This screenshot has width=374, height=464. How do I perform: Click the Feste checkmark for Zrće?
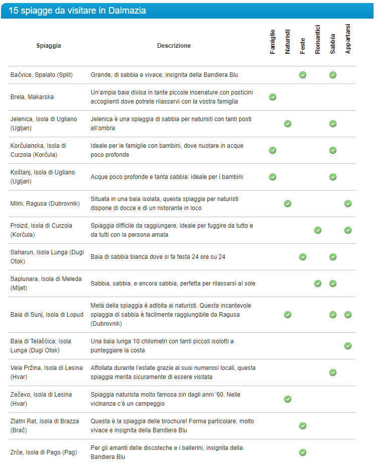pos(303,452)
